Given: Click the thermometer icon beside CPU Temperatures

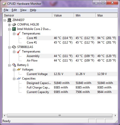Looking at the screenshot, I should (19, 33).
